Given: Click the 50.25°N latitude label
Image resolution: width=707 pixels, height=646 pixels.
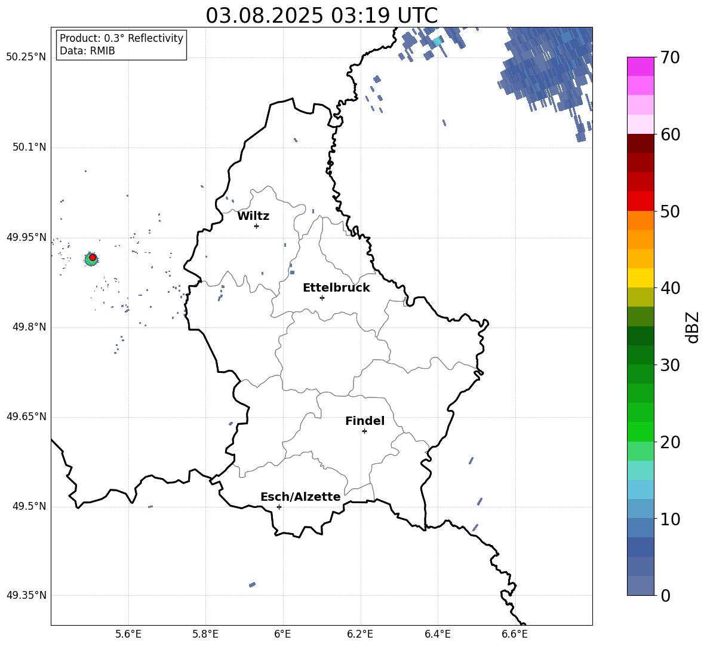Looking at the screenshot, I should point(26,57).
